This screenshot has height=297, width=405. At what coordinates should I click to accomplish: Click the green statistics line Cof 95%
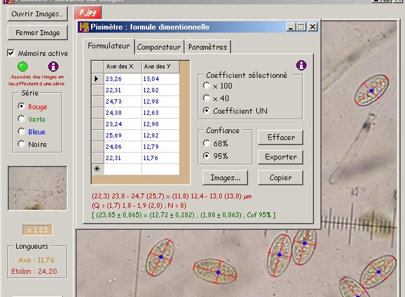[x=183, y=215]
